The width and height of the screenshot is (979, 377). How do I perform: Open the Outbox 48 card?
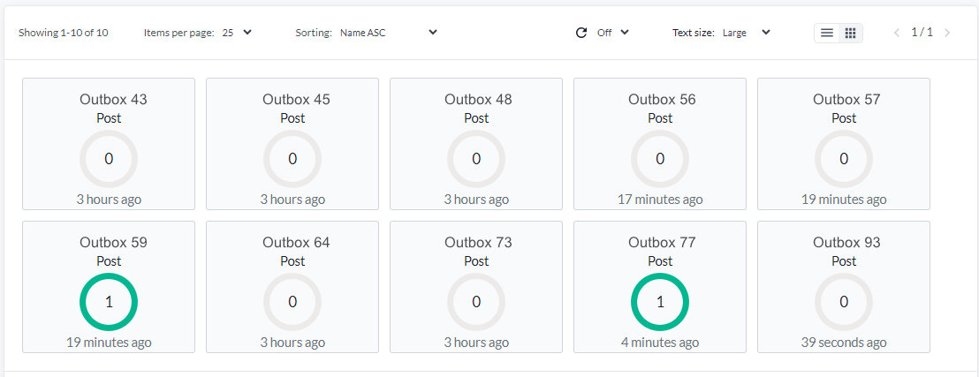[475, 144]
